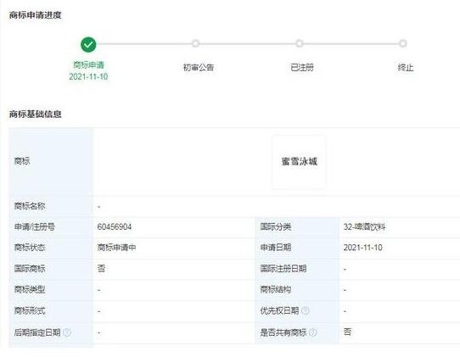Click the 国际注册日期 field label

pyautogui.click(x=283, y=269)
